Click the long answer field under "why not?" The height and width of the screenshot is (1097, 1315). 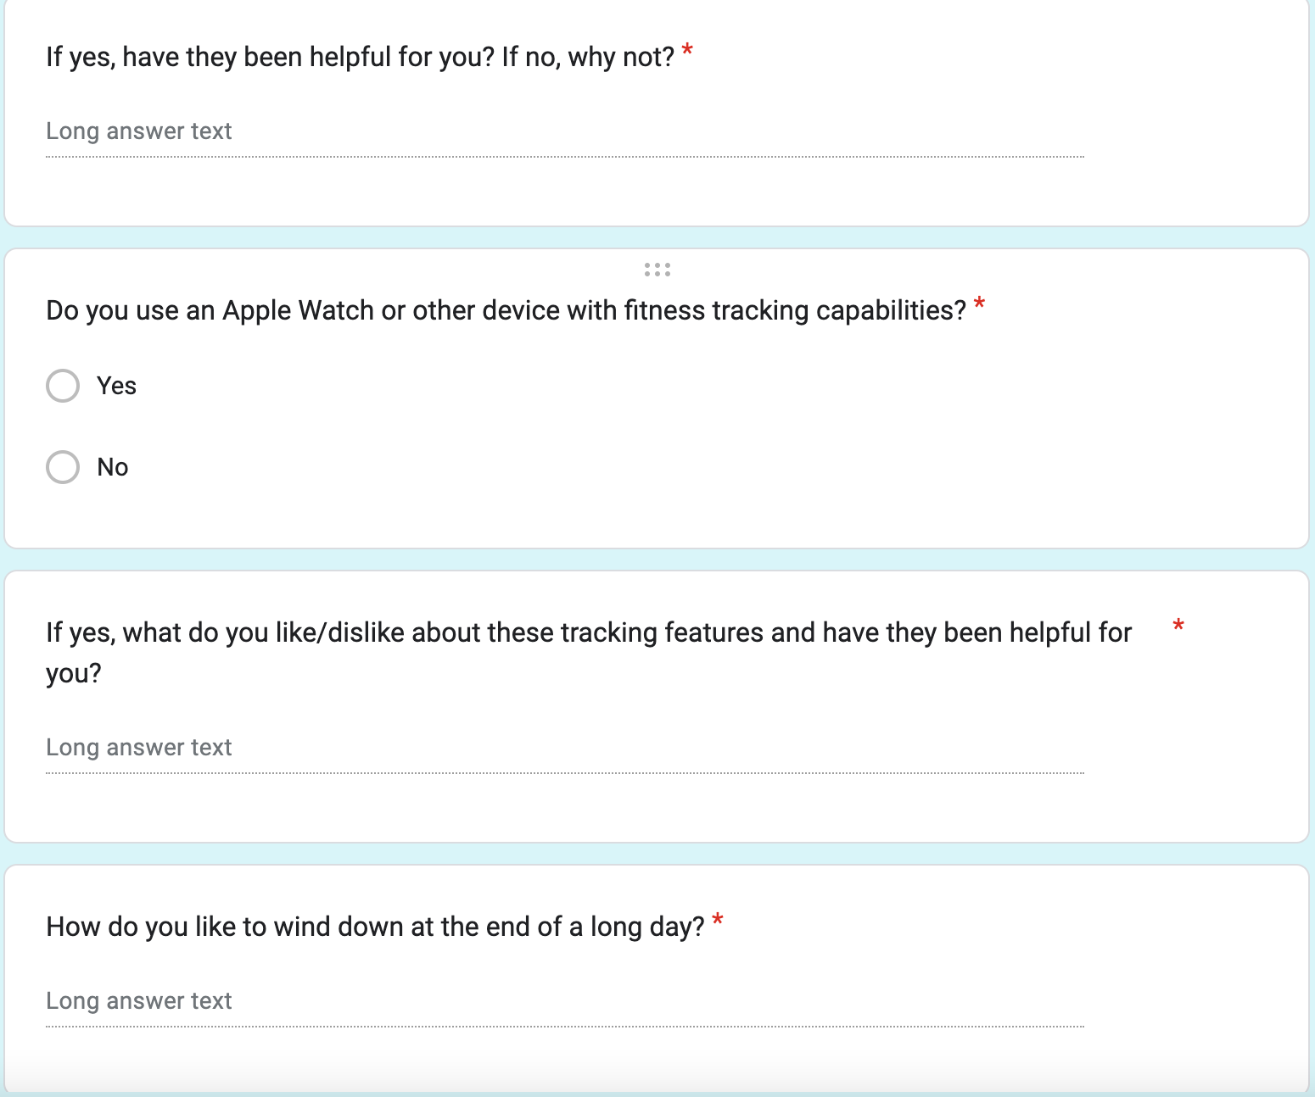tap(564, 131)
